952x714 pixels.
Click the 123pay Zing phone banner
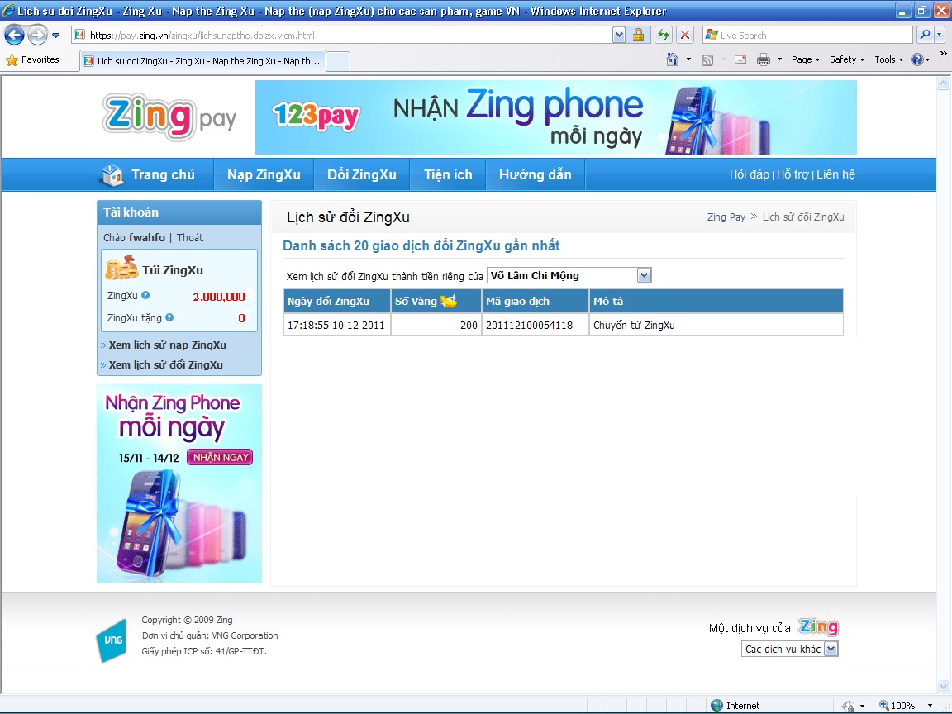coord(555,117)
